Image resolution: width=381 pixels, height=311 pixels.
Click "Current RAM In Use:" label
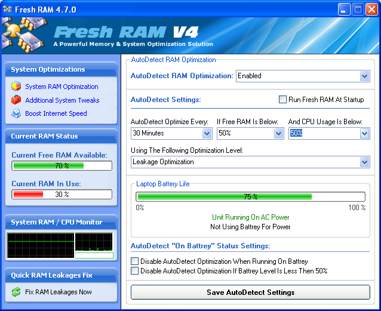46,184
